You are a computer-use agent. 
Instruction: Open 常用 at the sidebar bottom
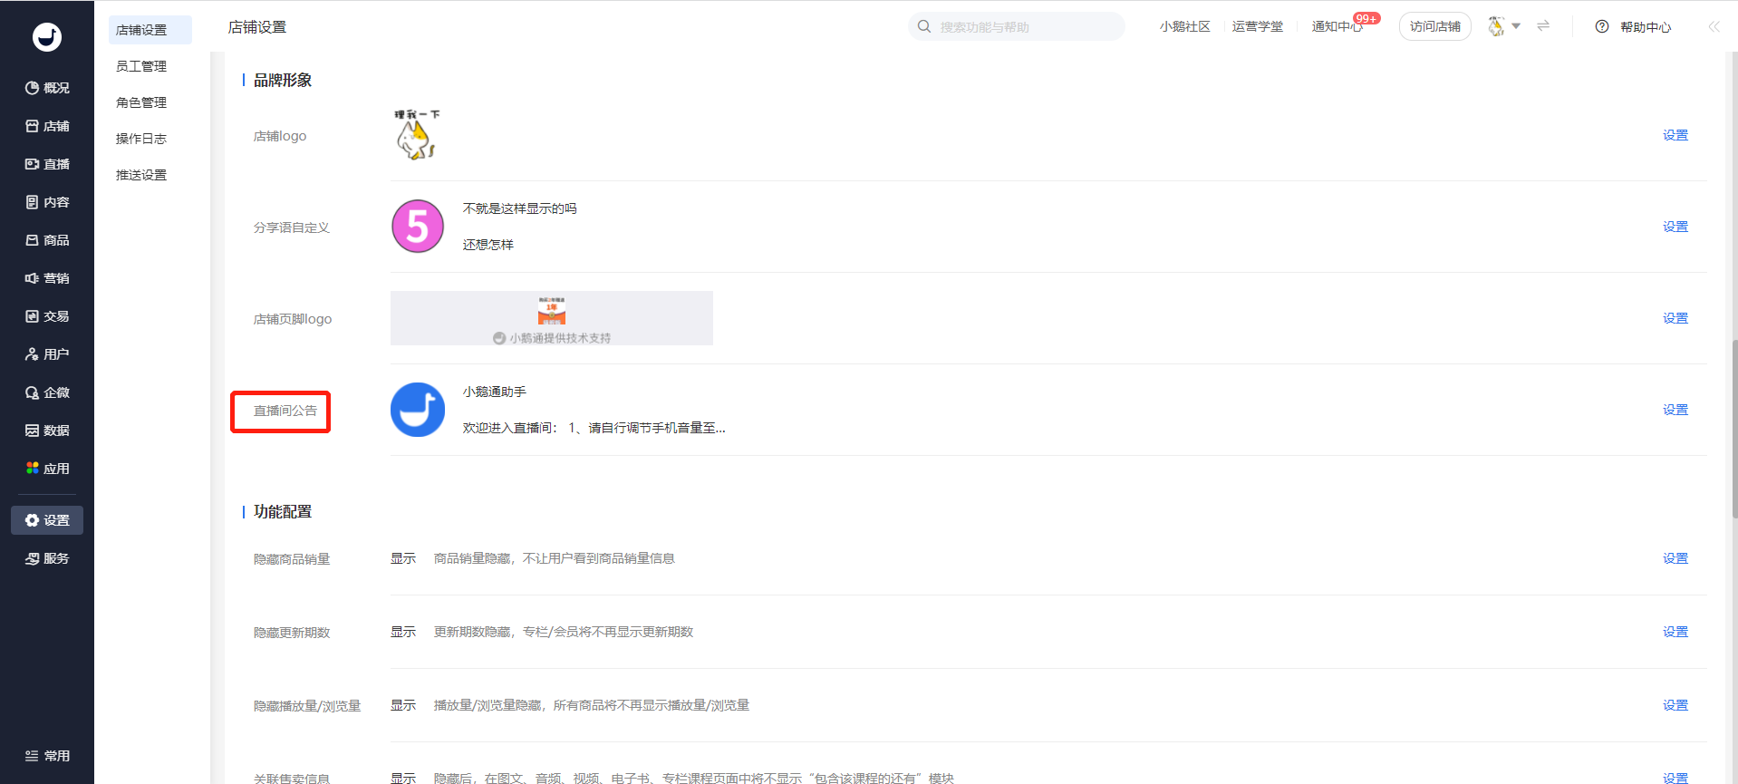coord(47,756)
